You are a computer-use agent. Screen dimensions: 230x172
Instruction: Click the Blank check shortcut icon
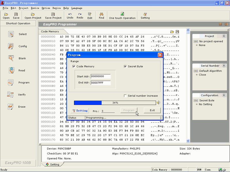(11, 58)
